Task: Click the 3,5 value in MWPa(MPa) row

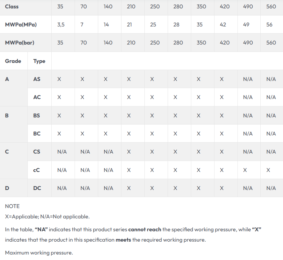Action: coord(61,25)
